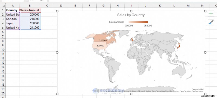Image resolution: width=217 pixels, height=98 pixels.
Task: Select row 15 header
Action: click(3, 71)
